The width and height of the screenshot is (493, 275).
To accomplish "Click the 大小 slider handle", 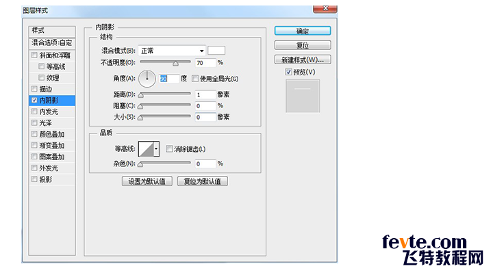I will point(141,118).
